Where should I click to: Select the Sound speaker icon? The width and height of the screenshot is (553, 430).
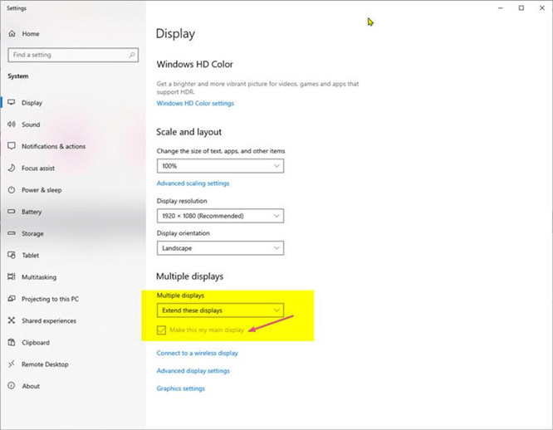tap(12, 125)
